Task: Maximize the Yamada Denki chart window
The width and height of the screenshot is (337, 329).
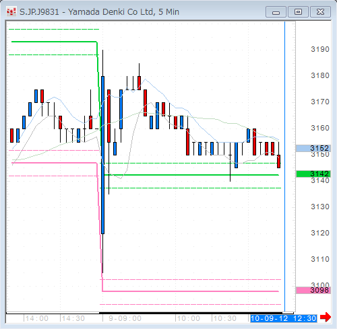Action: click(x=298, y=12)
